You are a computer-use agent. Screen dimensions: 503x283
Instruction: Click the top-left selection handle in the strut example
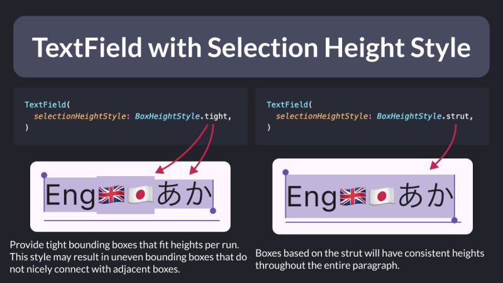click(285, 172)
